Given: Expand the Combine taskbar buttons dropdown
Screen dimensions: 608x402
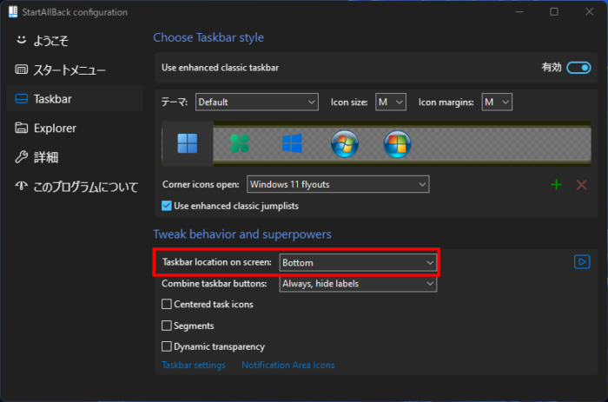Looking at the screenshot, I should point(358,284).
